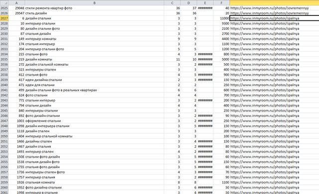Click cell 'дизайн комнаты'
This screenshot has width=319, height=194.
(94, 59)
